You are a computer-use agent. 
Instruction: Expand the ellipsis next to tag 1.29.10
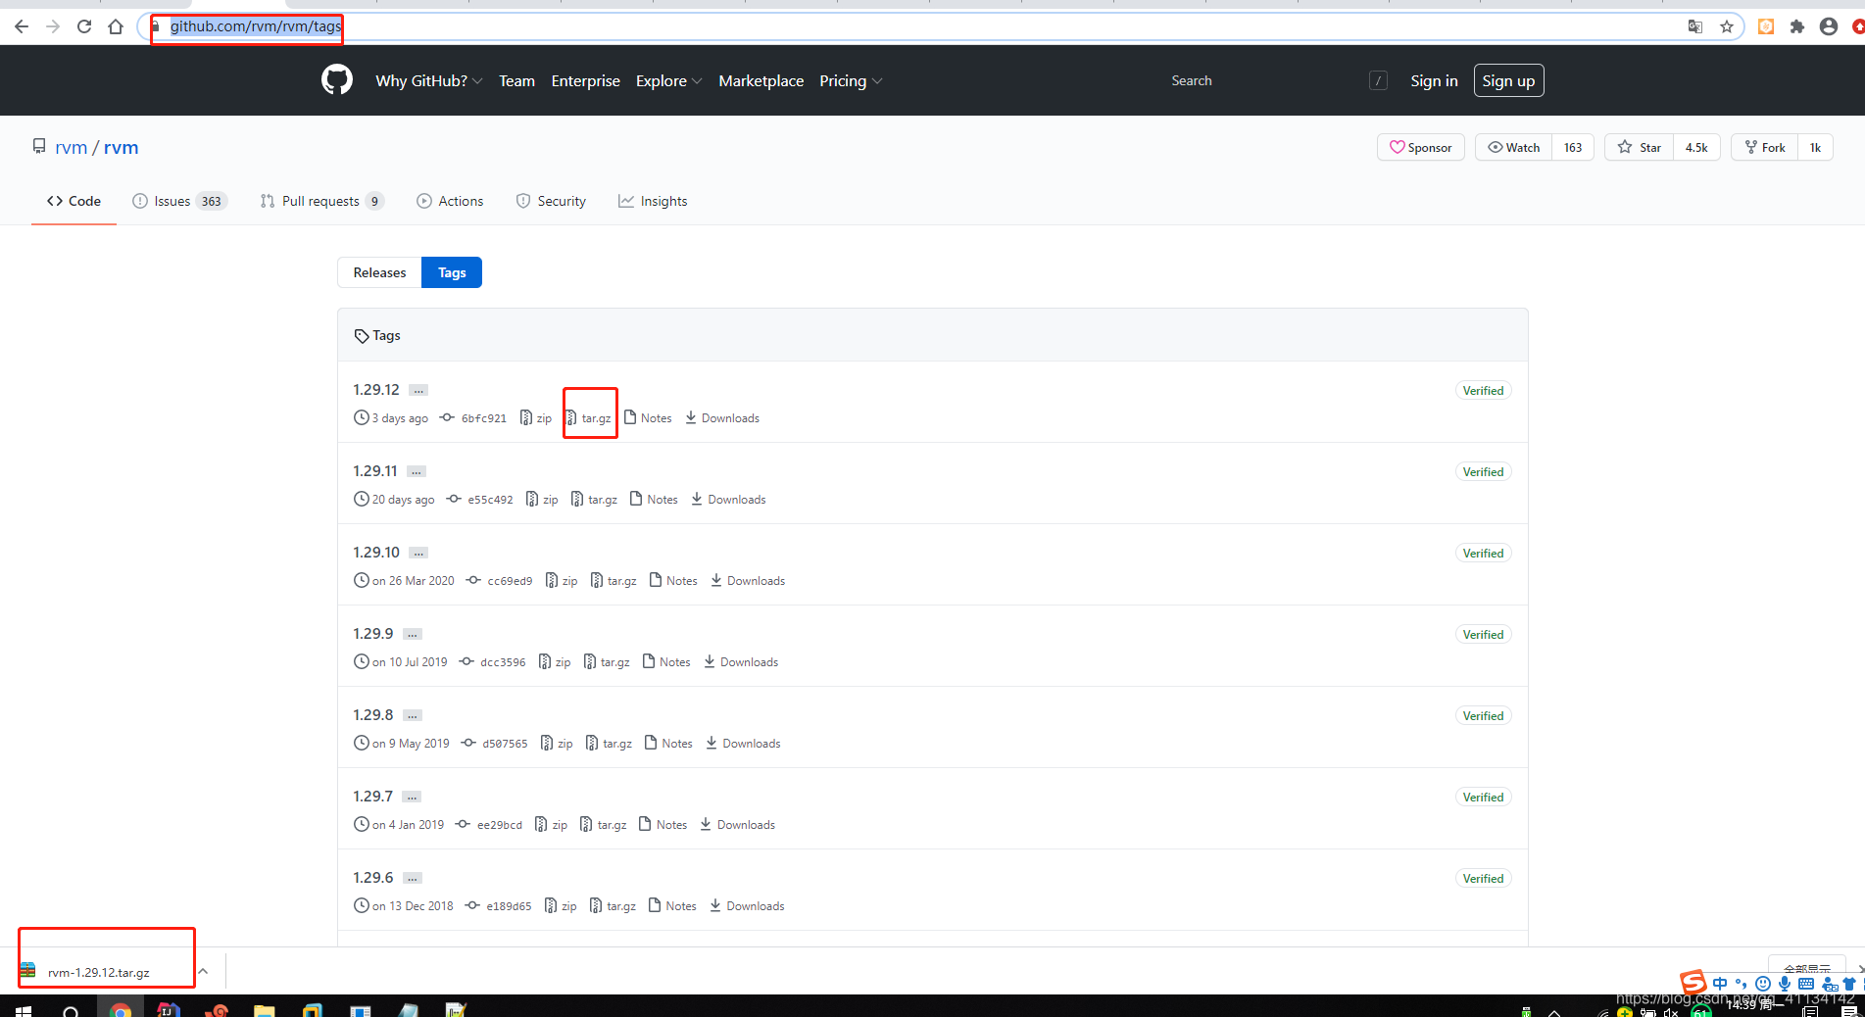coord(418,553)
